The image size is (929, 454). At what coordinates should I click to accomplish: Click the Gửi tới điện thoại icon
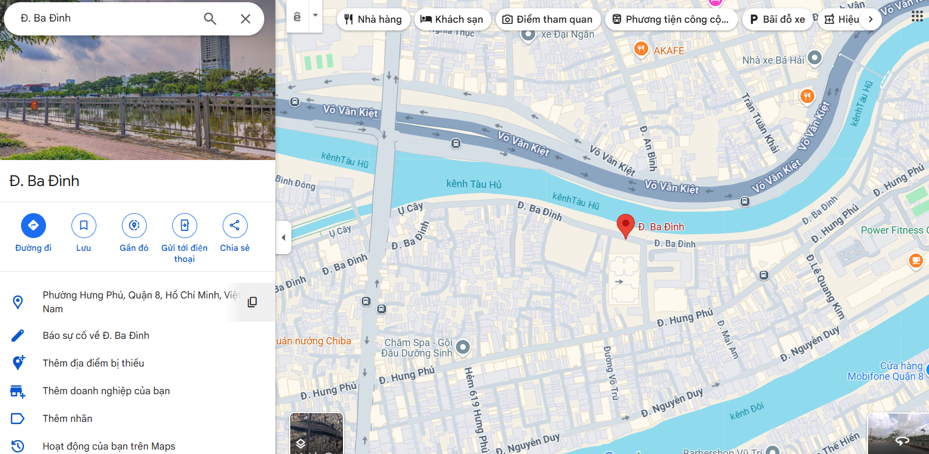[x=184, y=225]
